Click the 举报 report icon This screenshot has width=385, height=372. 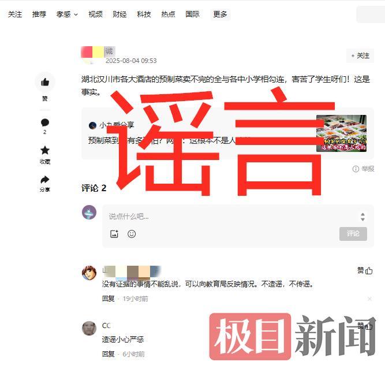point(356,169)
